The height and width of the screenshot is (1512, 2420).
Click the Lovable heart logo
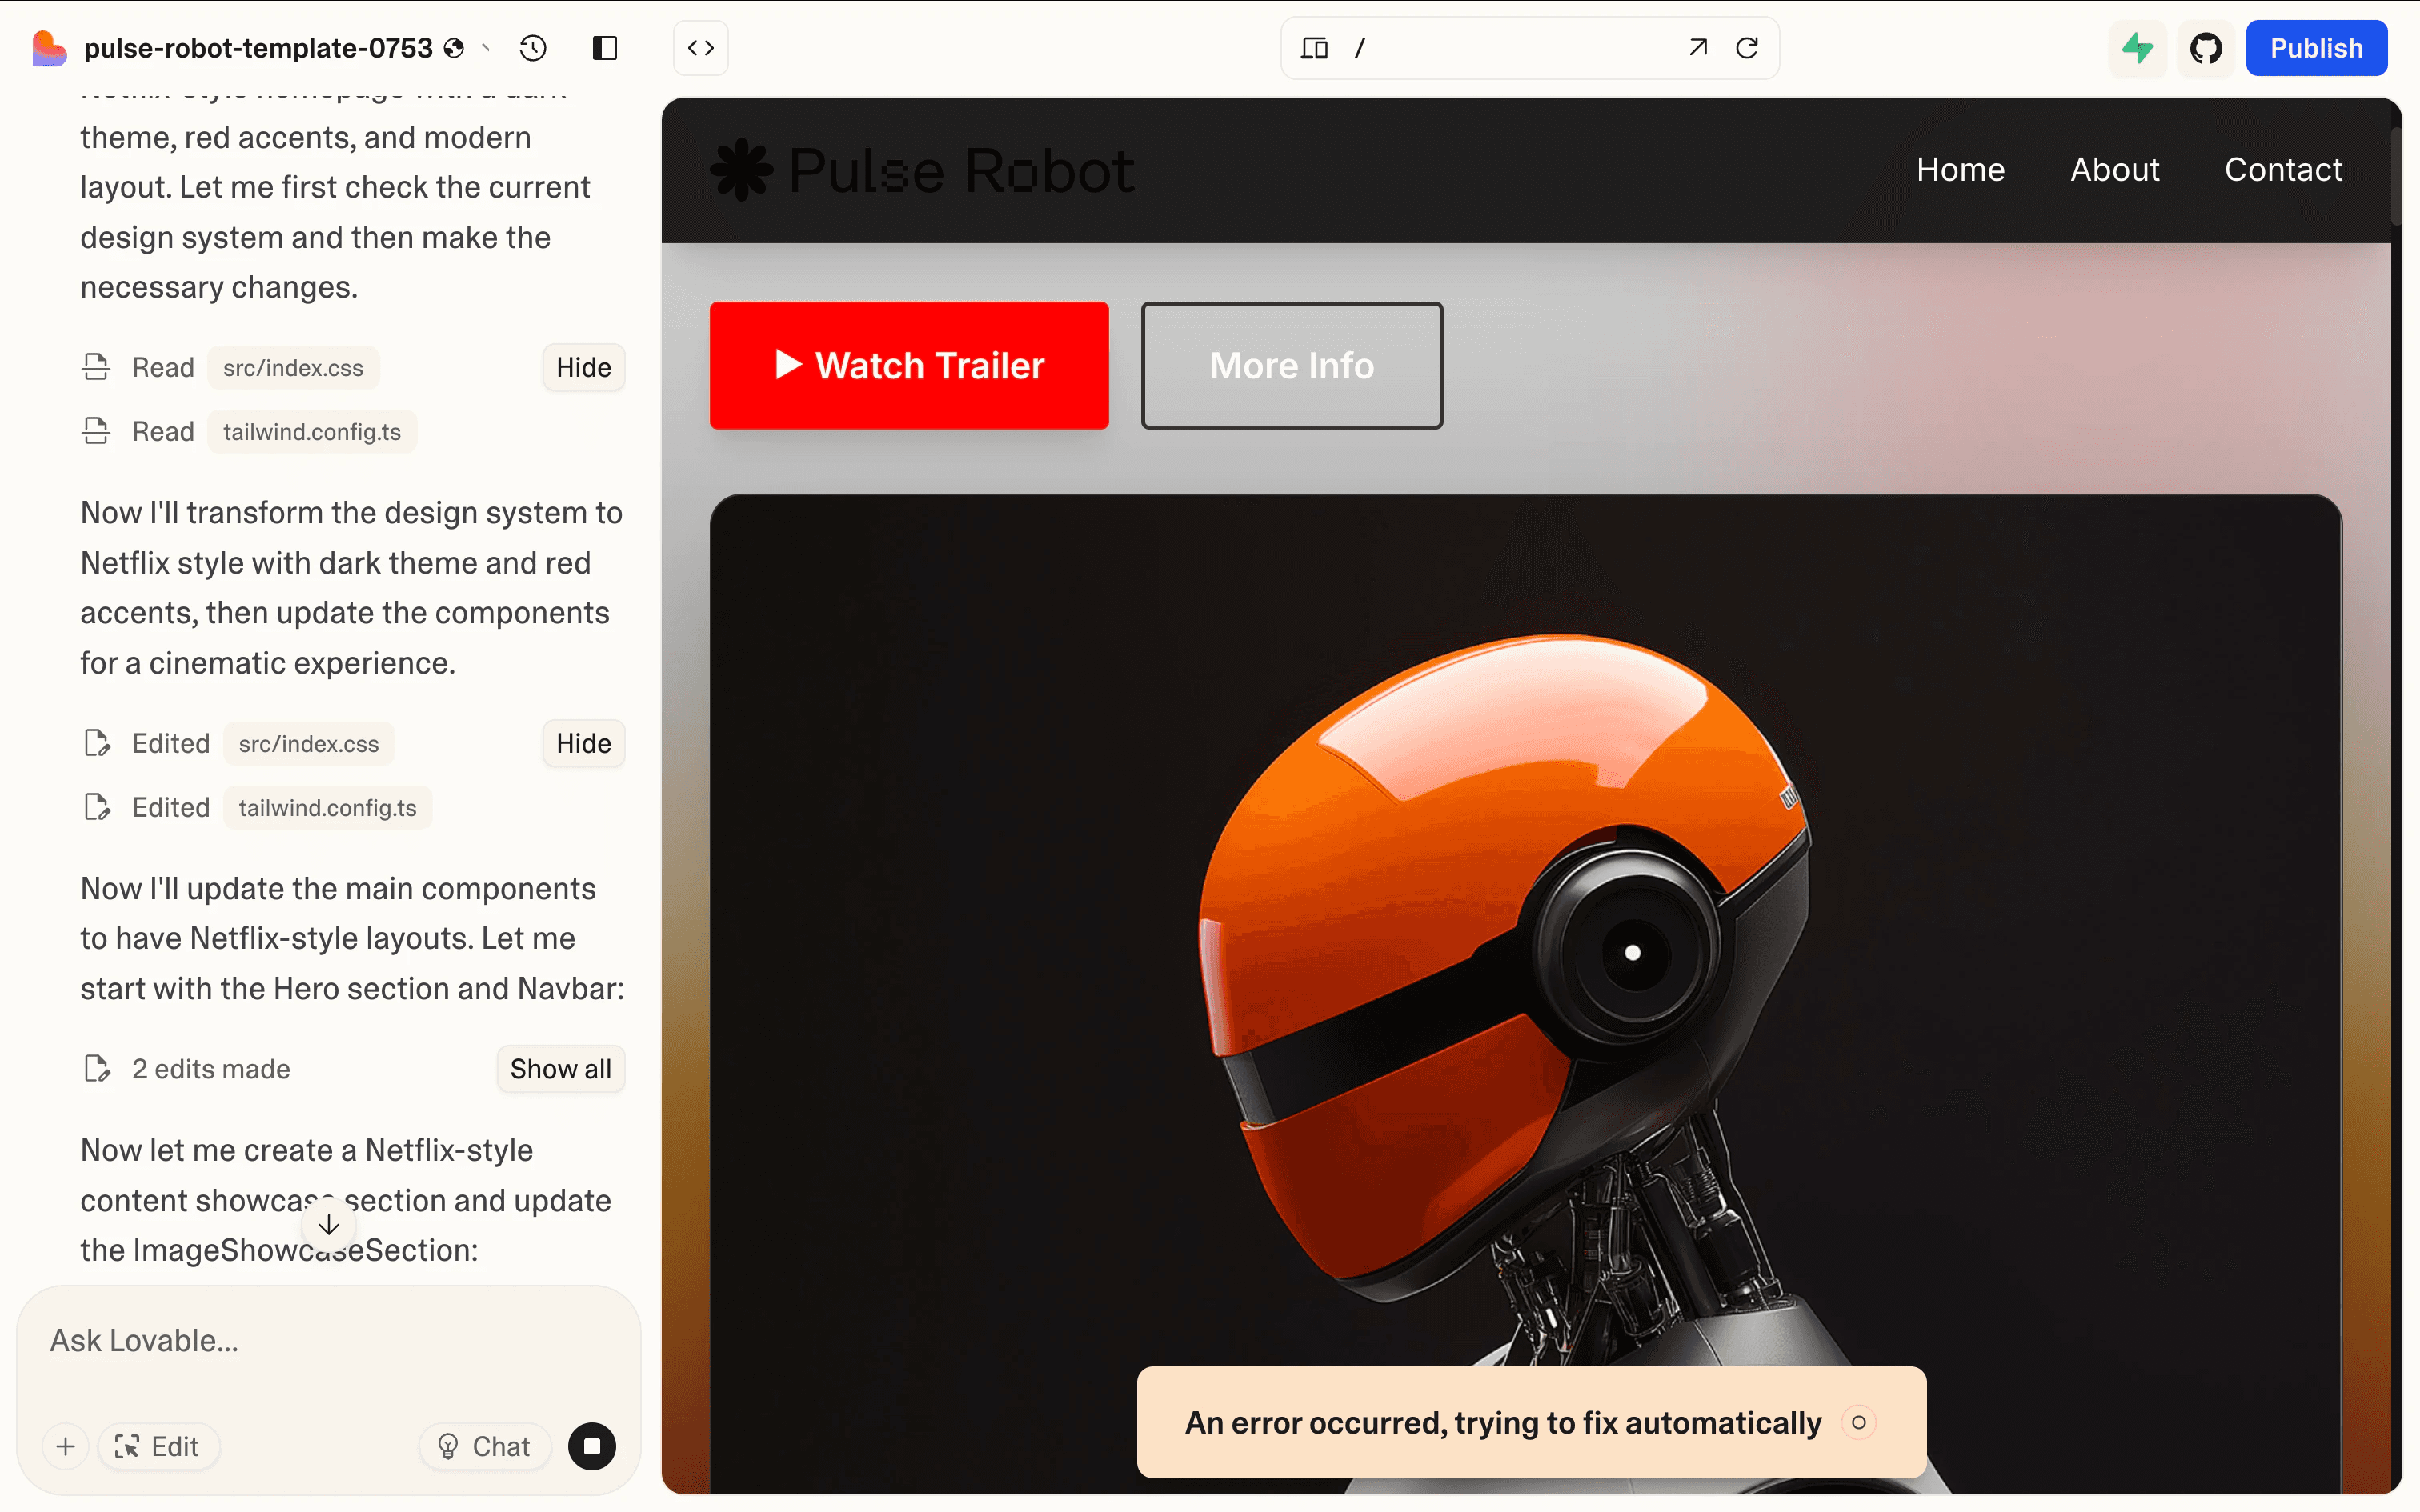(49, 48)
